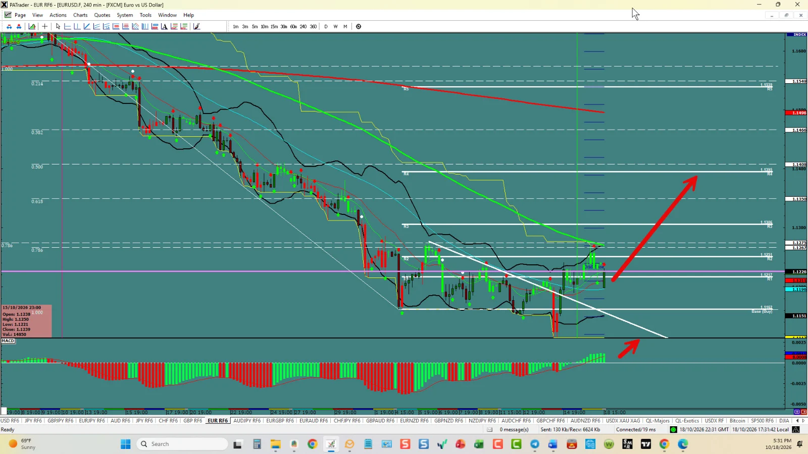Screen dimensions: 808x454
Task: Open the Actions menu
Action: click(x=58, y=15)
